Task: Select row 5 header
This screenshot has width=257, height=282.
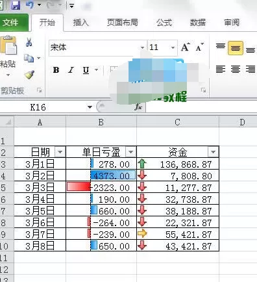Action: 6,187
